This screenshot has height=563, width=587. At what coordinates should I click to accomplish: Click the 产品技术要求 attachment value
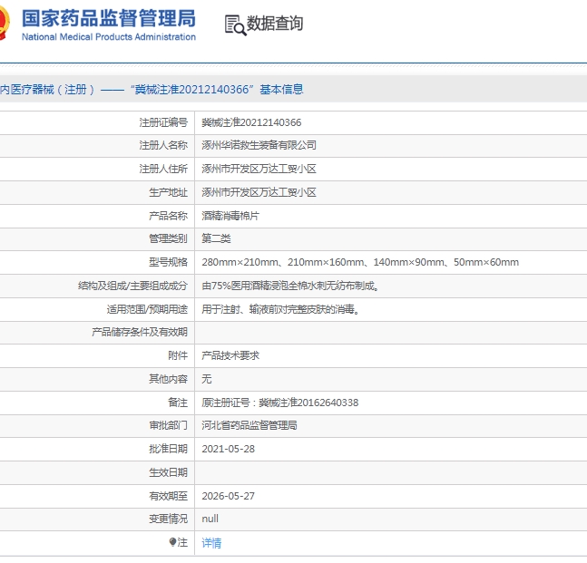[230, 355]
